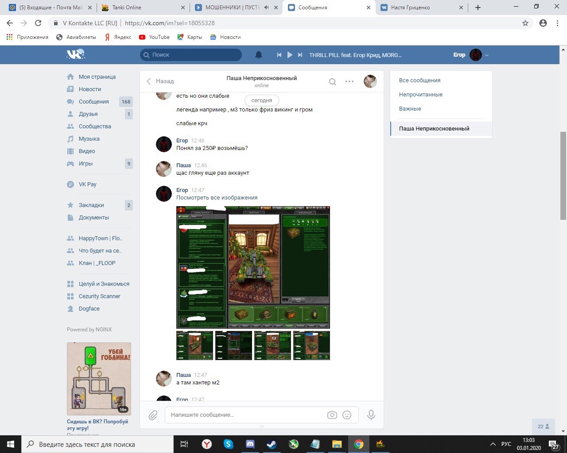
Task: Select Непрочитанные messages filter
Action: click(x=420, y=95)
